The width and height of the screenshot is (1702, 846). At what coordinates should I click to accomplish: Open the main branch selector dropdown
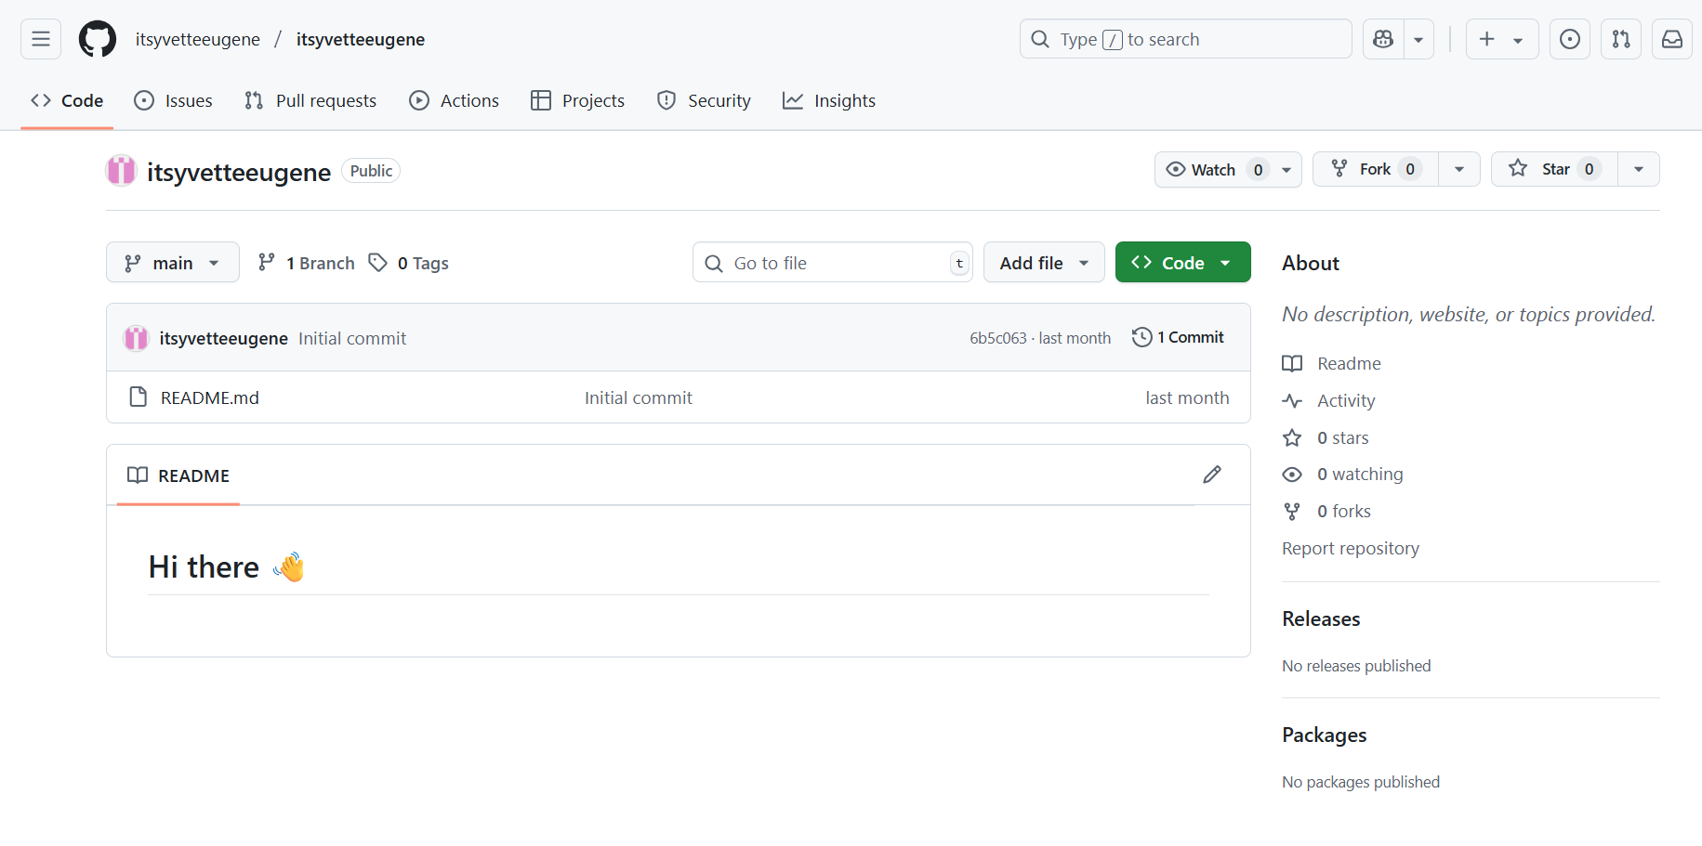click(172, 262)
